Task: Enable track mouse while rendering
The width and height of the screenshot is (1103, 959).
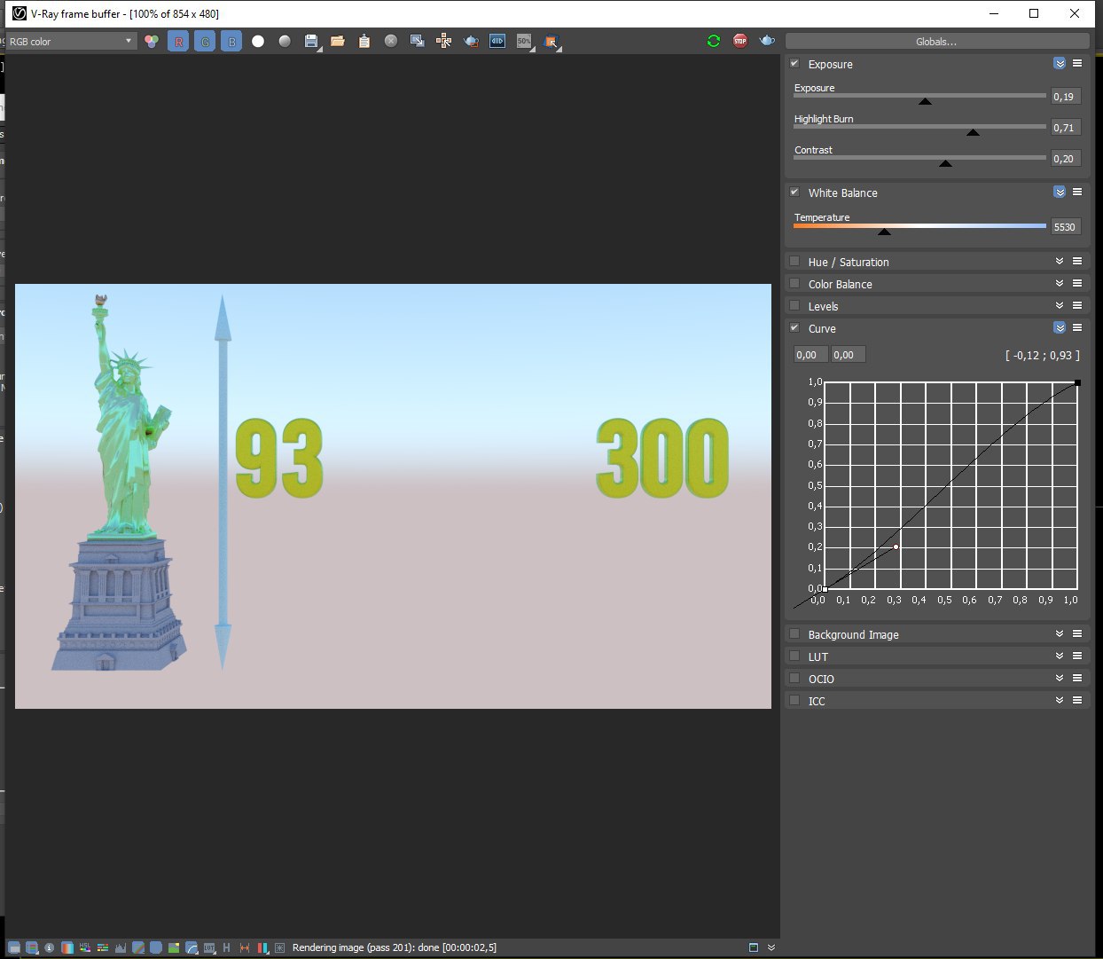Action: click(x=444, y=41)
